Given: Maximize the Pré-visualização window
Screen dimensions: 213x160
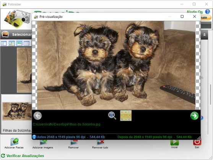Looking at the screenshot, I should click(x=182, y=16).
